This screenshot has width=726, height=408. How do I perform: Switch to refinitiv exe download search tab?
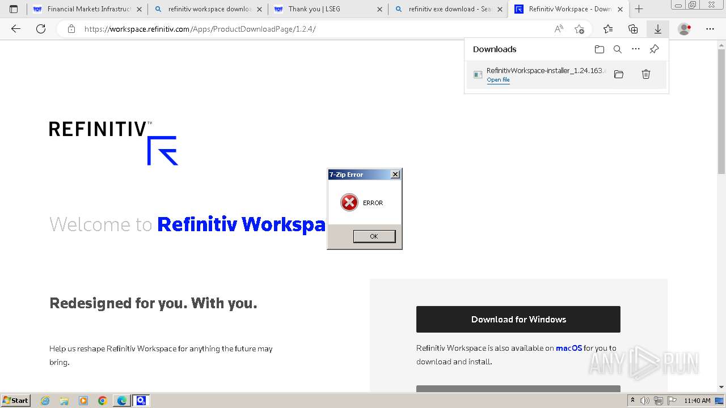[449, 9]
